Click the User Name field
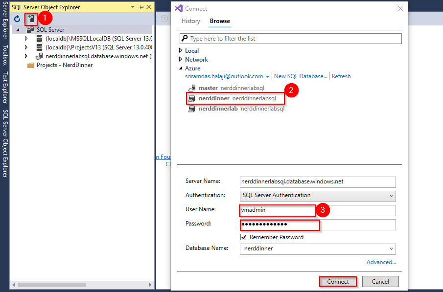443x292 pixels. 318,210
